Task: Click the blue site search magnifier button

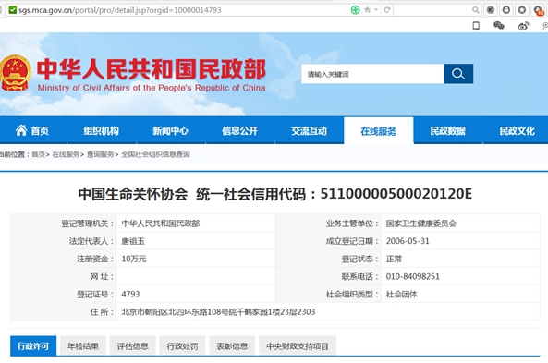Action: [458, 74]
